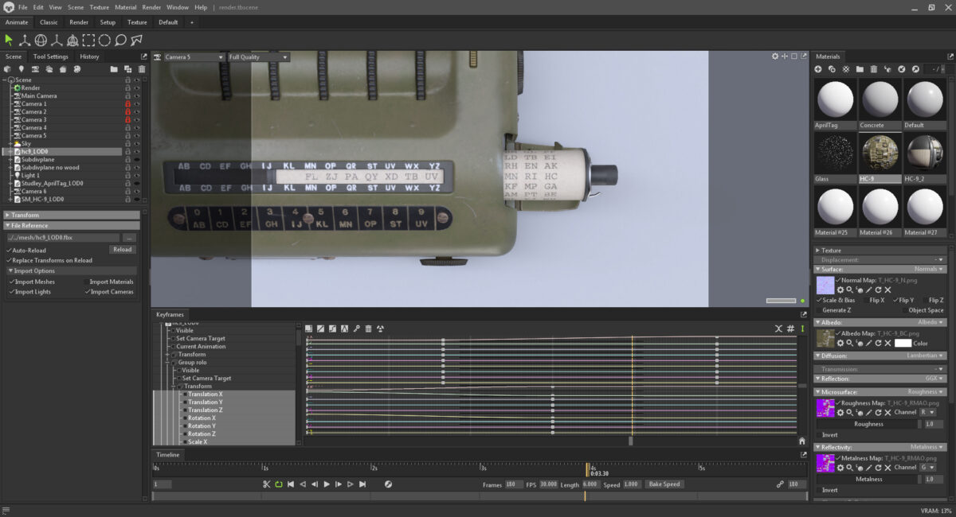Delete selected material via trash icon
This screenshot has height=517, width=956.
tap(873, 69)
